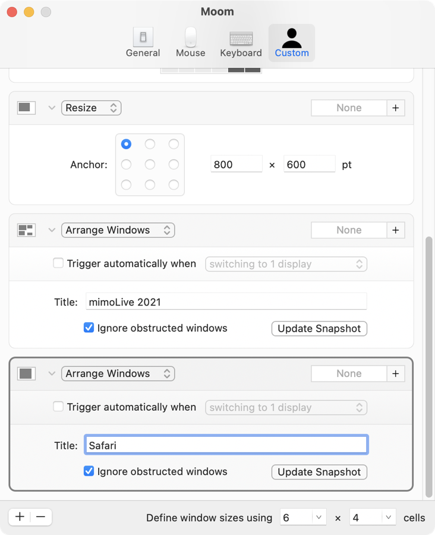Click Update Snapshot for Safari arrangement
The width and height of the screenshot is (435, 535).
click(x=319, y=472)
